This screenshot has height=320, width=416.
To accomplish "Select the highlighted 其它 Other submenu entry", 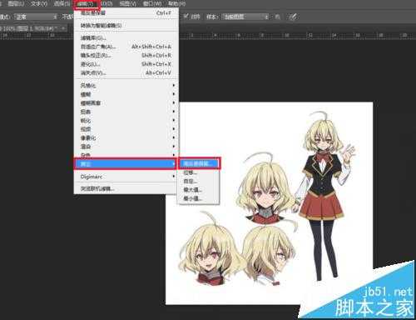I will [126, 164].
